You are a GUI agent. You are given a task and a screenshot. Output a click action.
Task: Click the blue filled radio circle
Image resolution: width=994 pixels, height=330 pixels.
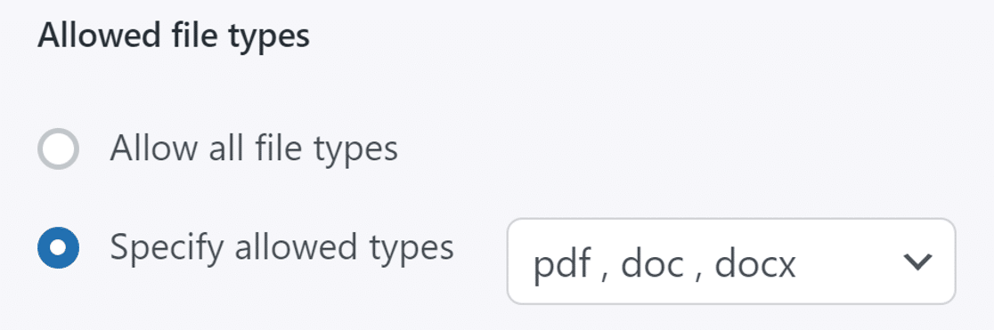[x=58, y=247]
